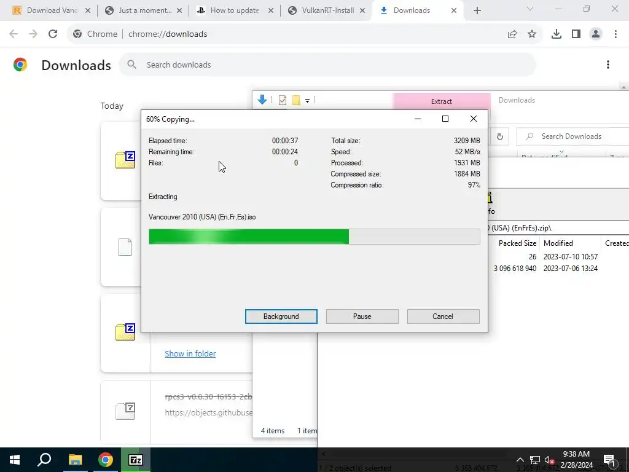Open muted volume tray icon
629x472 pixels.
(x=549, y=460)
